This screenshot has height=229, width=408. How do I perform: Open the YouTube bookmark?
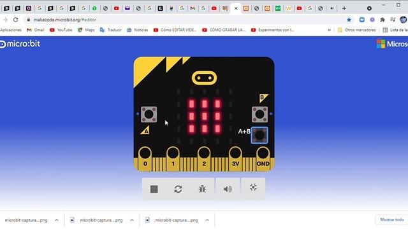click(61, 30)
